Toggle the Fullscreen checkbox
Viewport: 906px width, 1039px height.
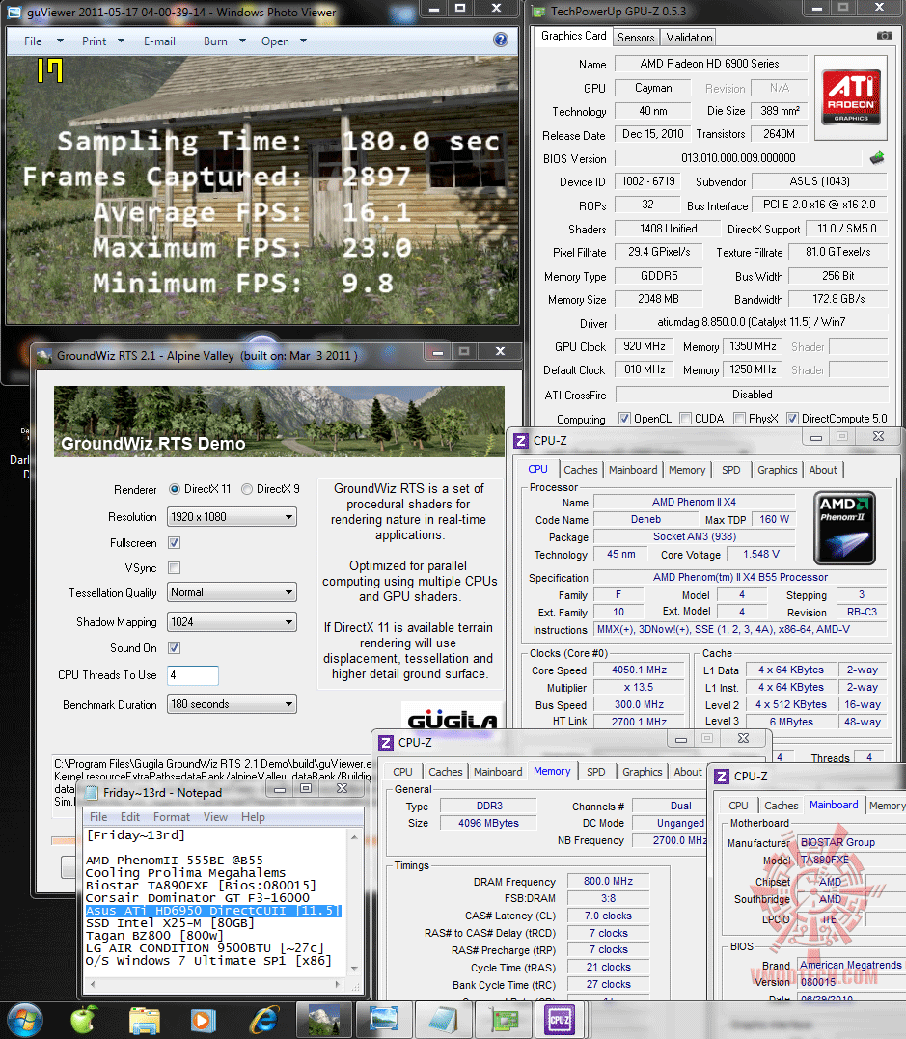click(175, 543)
